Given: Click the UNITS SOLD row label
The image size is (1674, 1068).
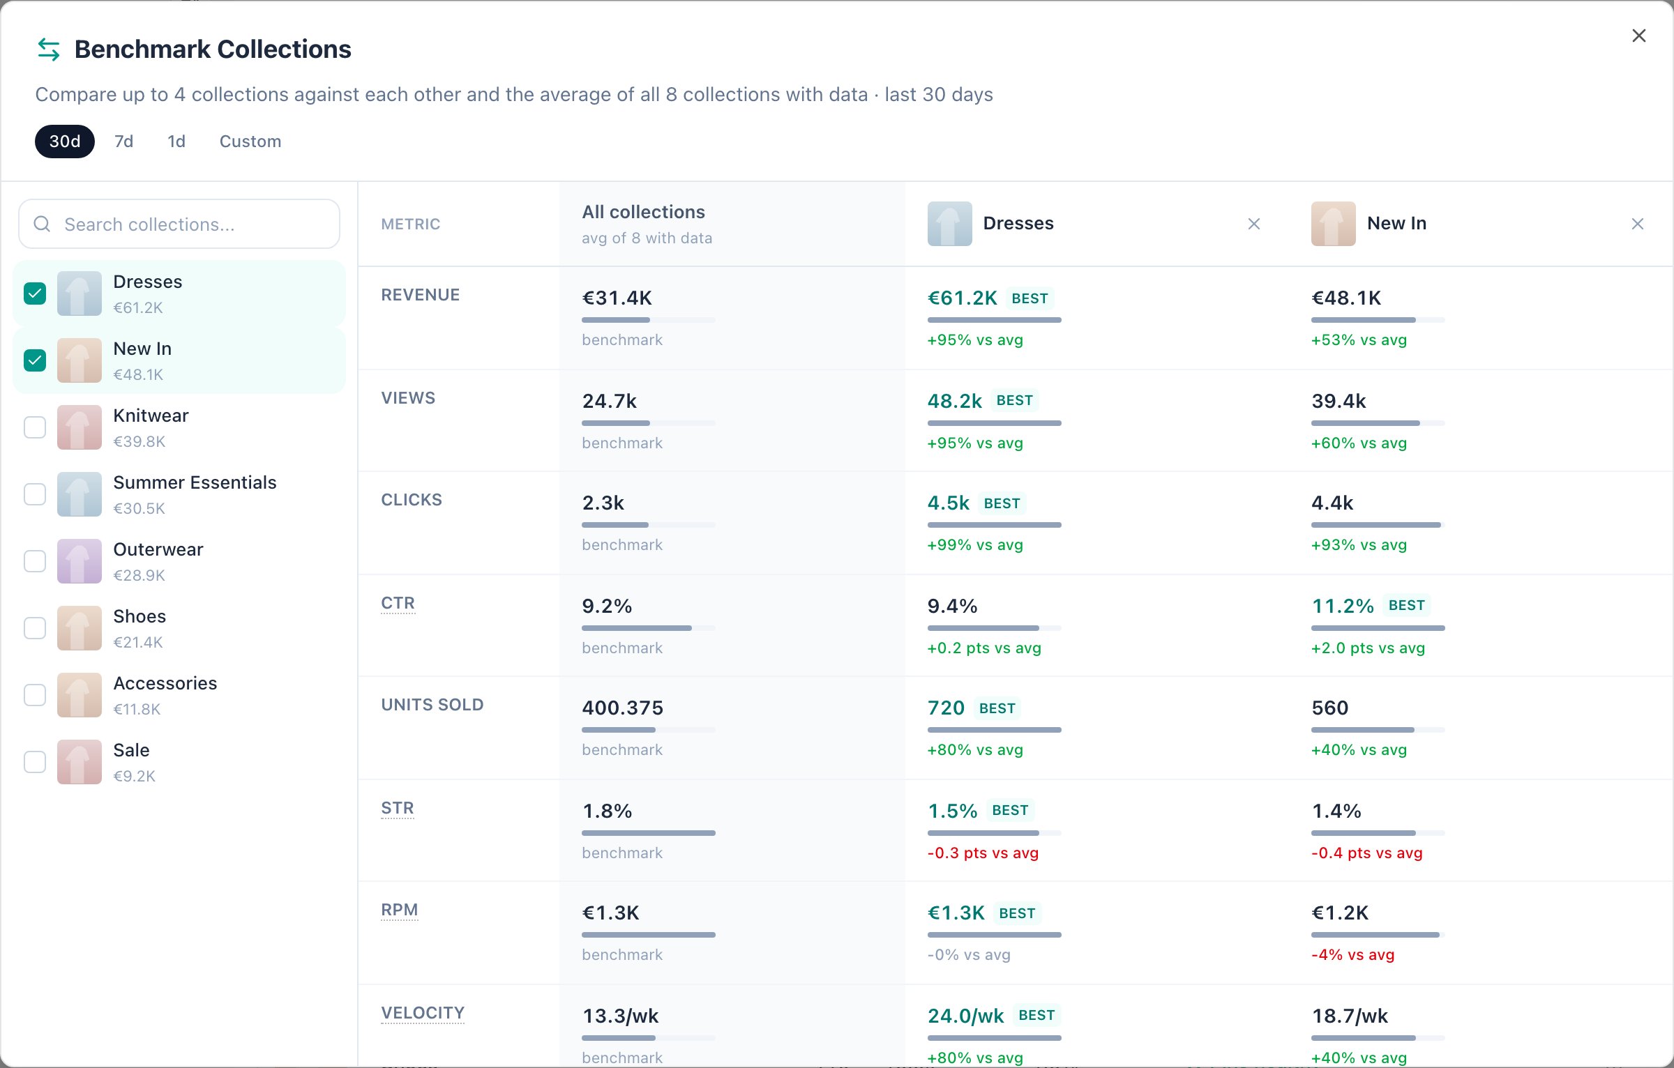Looking at the screenshot, I should tap(432, 705).
